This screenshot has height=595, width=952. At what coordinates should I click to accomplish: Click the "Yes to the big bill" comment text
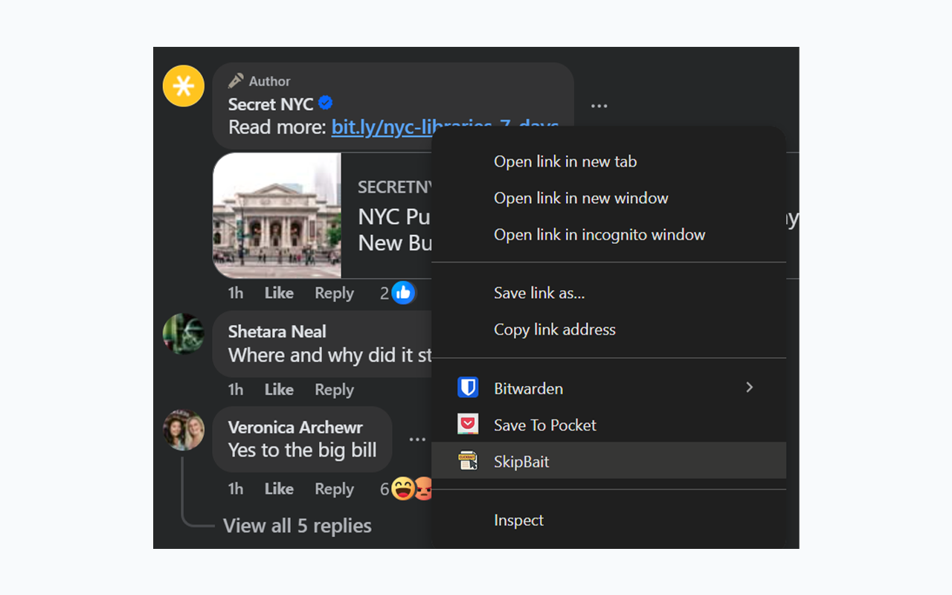[x=303, y=450]
